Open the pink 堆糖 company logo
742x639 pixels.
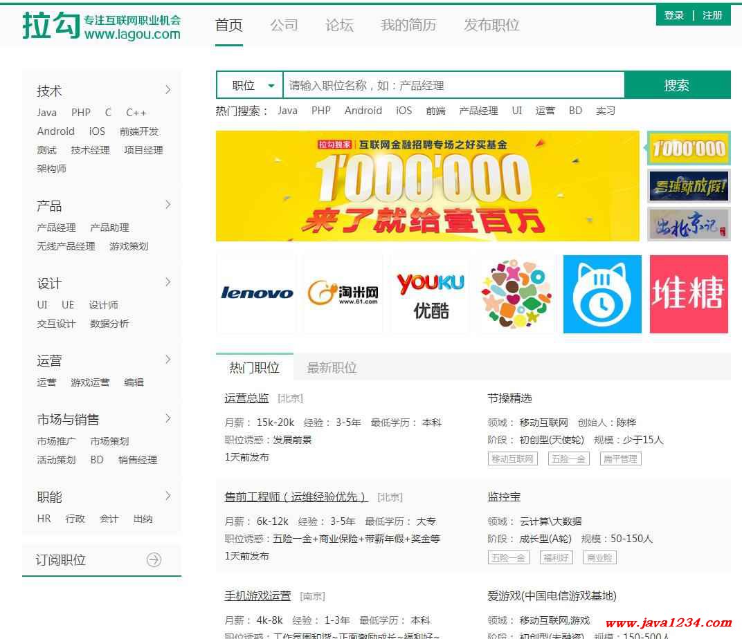click(x=689, y=293)
